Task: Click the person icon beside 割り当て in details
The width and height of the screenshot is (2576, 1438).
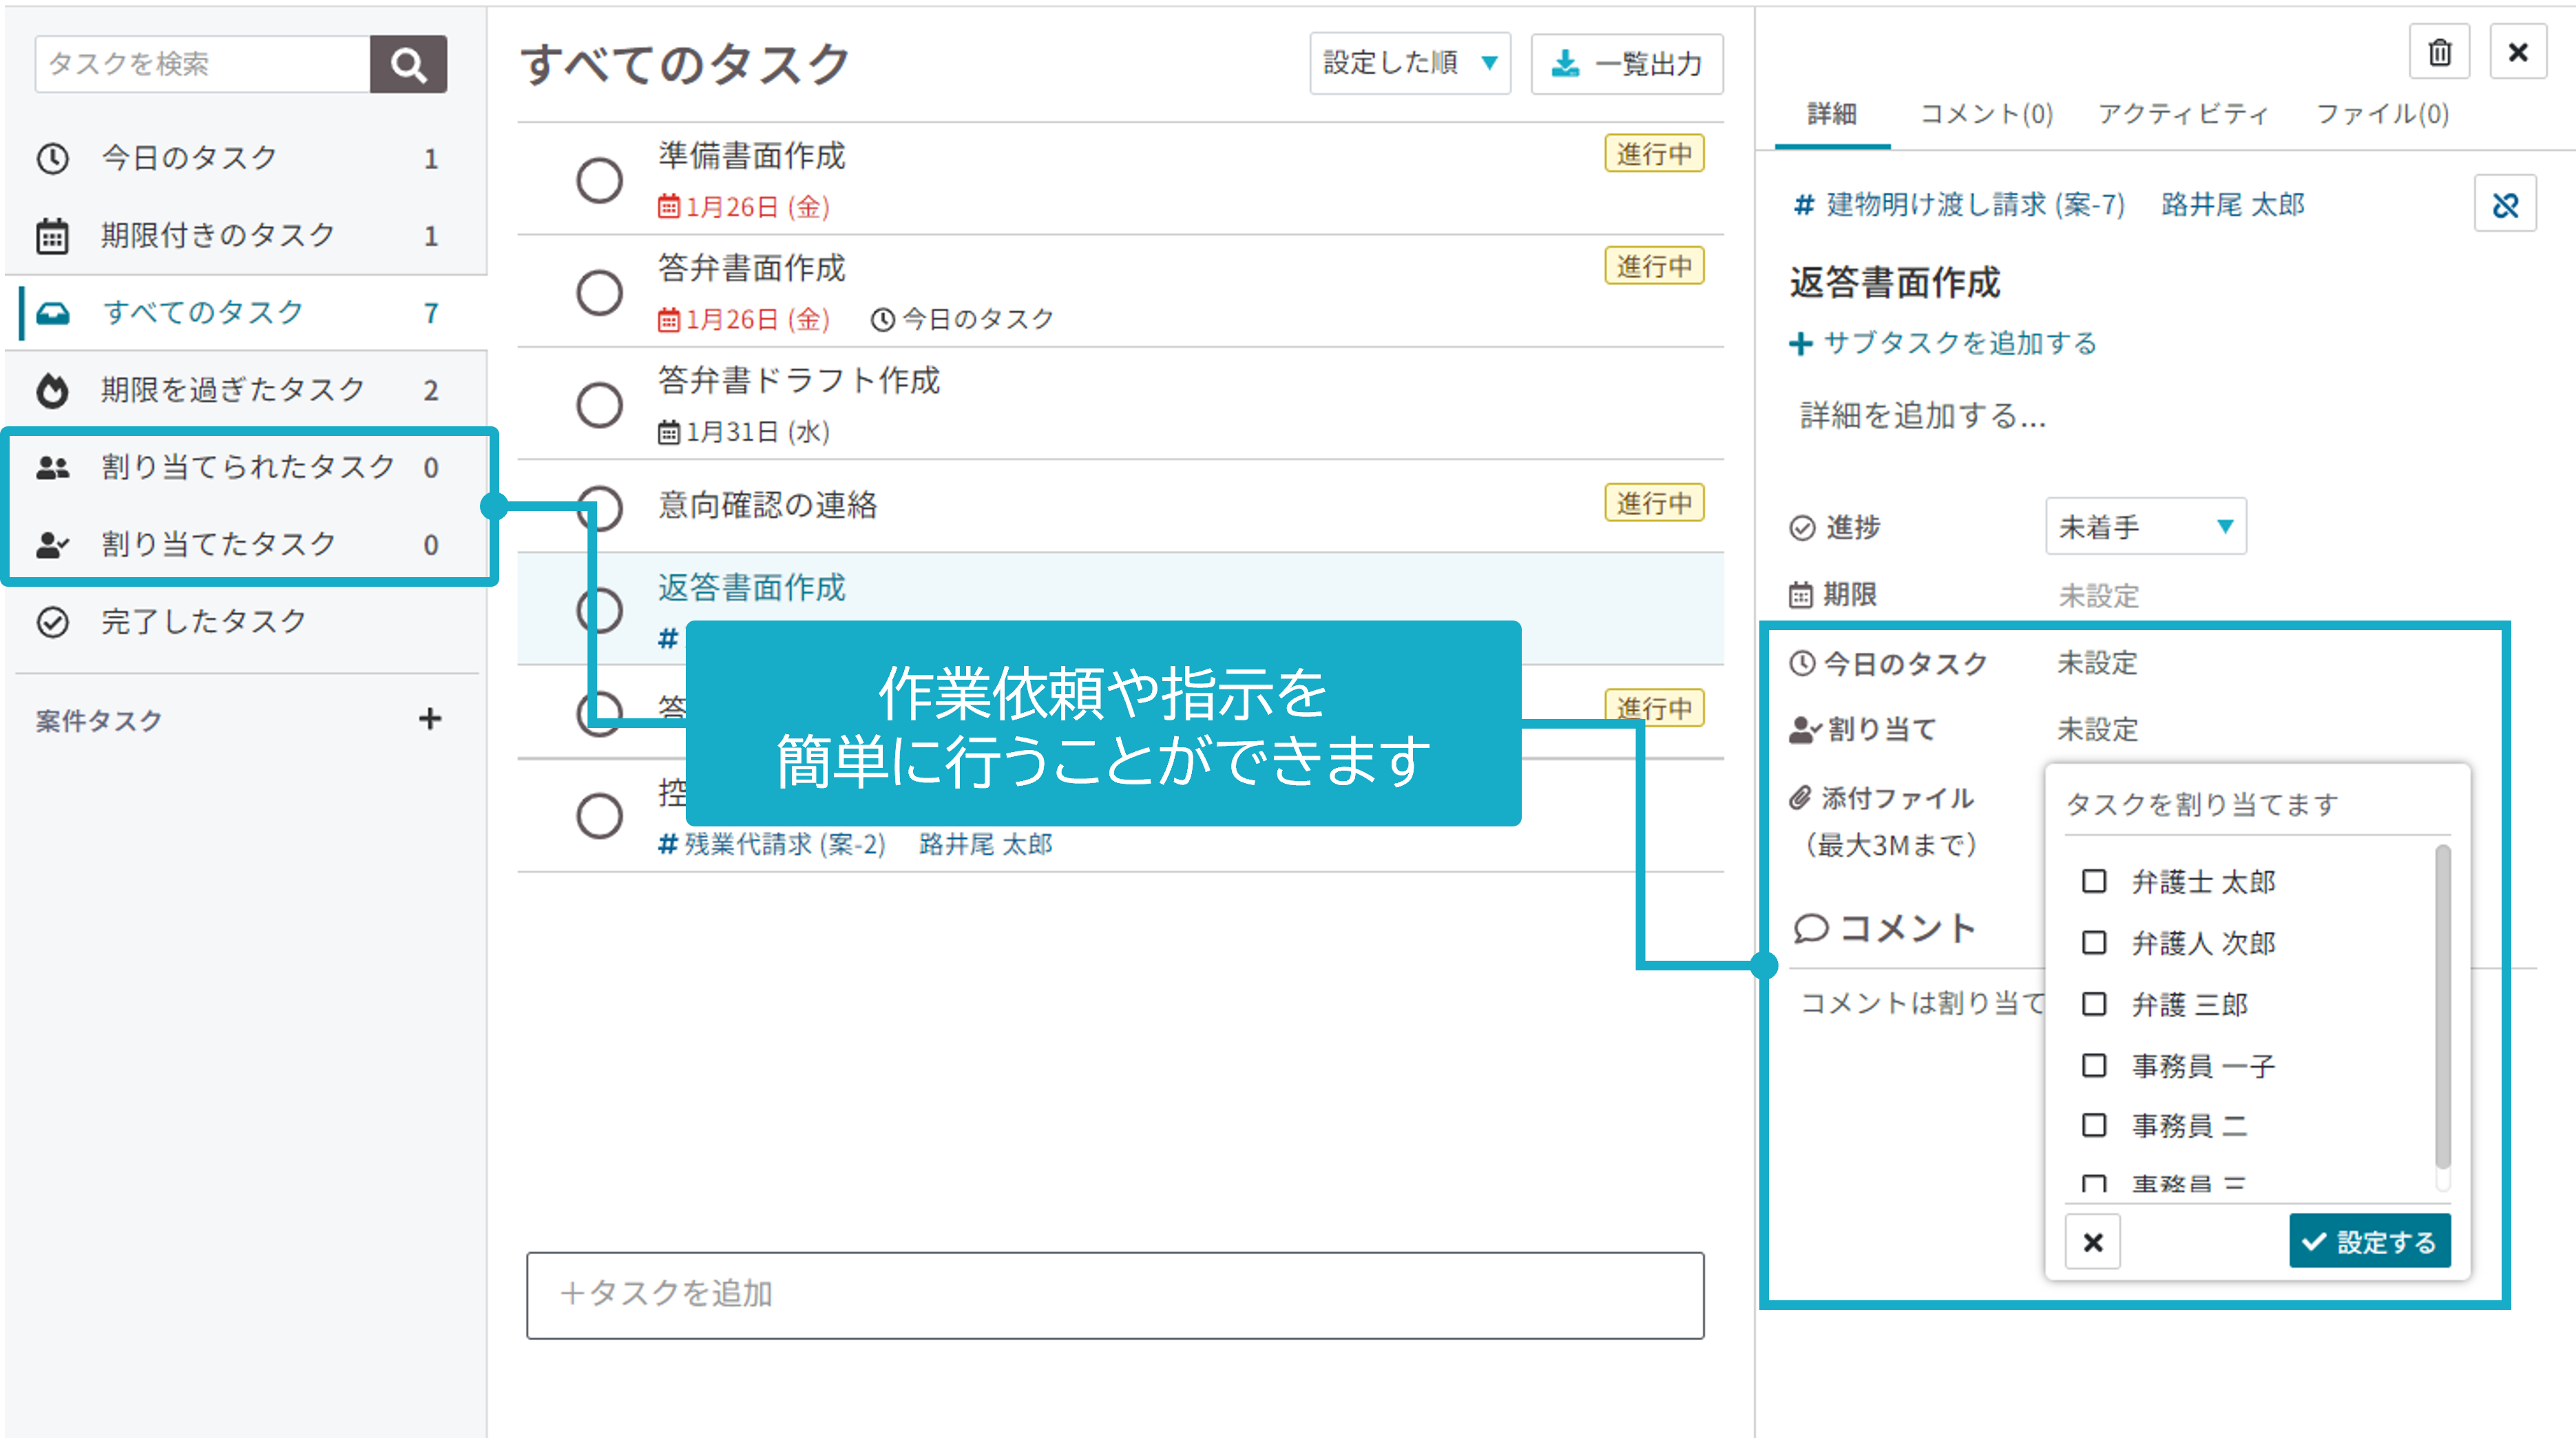Action: (1805, 730)
